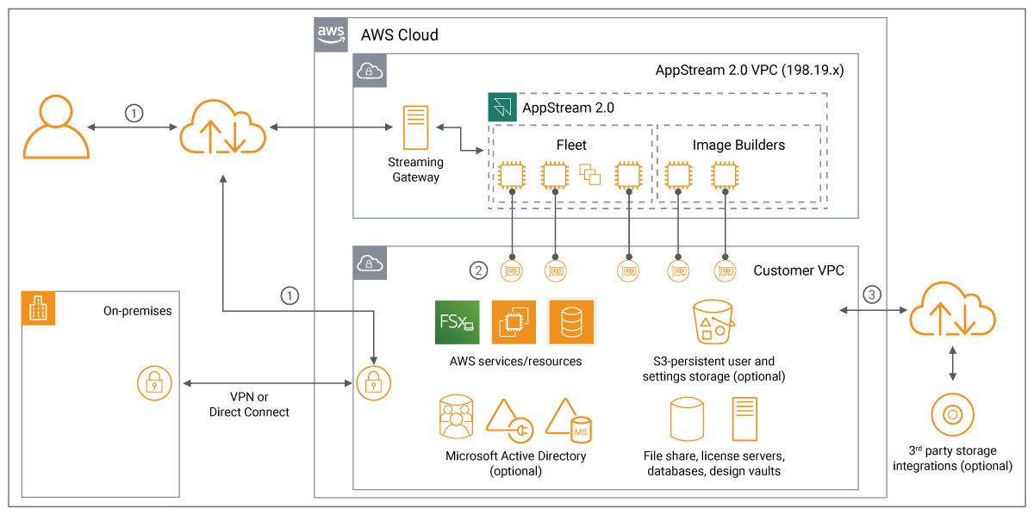Click the orange database icon under AWS services
Image resolution: width=1034 pixels, height=515 pixels.
[x=571, y=322]
